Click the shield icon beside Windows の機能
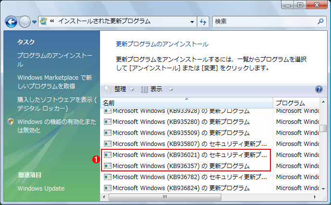331x205 pixels. [11, 121]
